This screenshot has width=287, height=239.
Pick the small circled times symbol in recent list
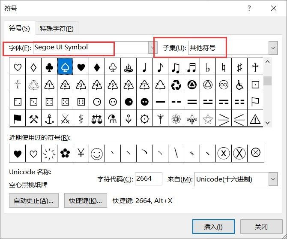[256, 153]
